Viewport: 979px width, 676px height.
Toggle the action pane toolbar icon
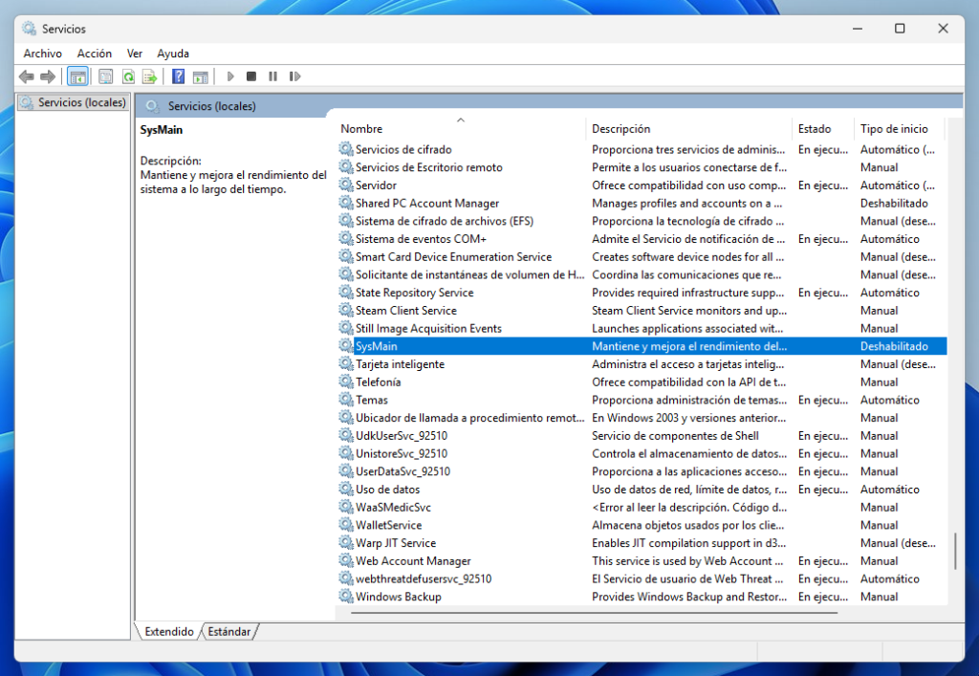[201, 76]
